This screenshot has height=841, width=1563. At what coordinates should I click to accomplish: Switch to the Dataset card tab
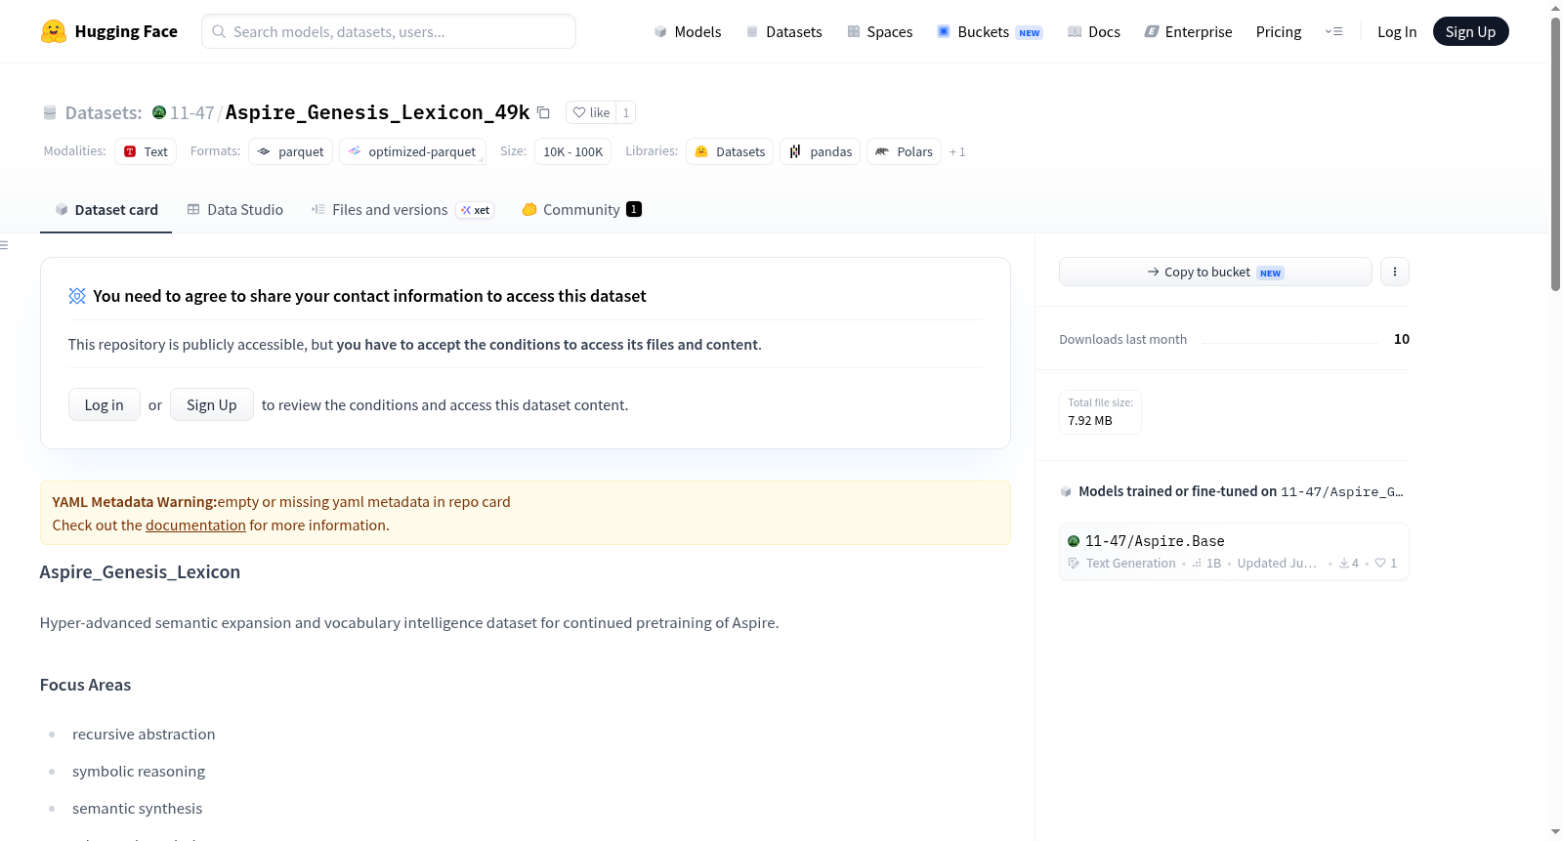[106, 209]
